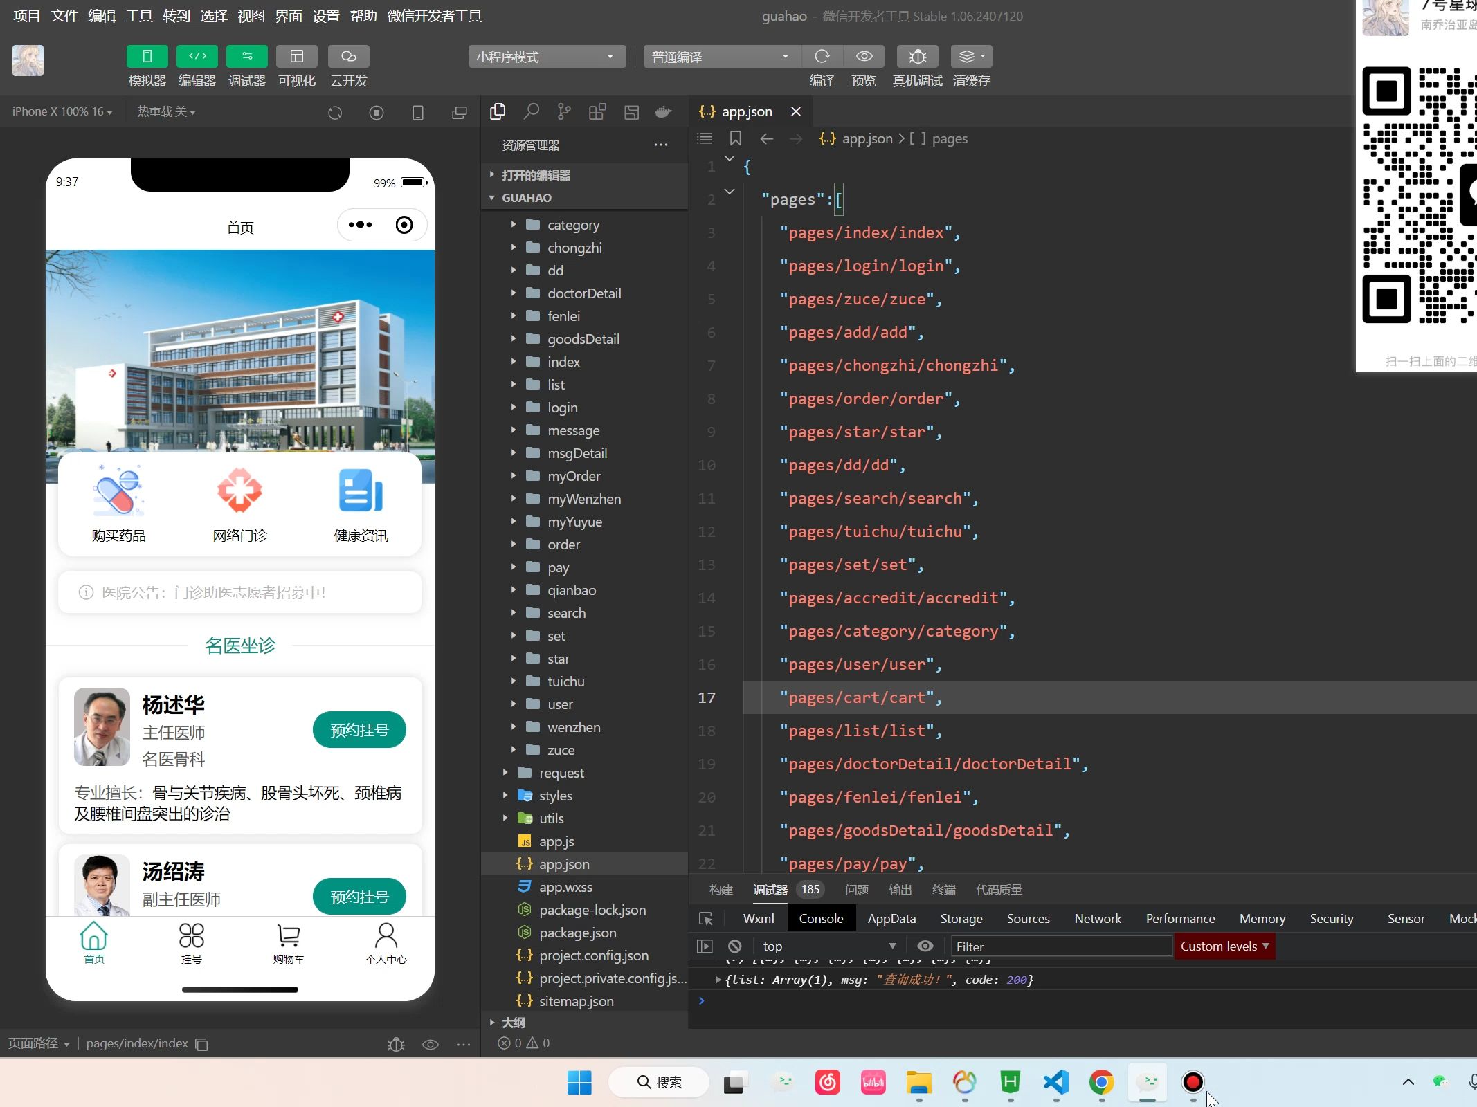Close the app.json editor tab
The width and height of the screenshot is (1477, 1107).
(x=796, y=111)
